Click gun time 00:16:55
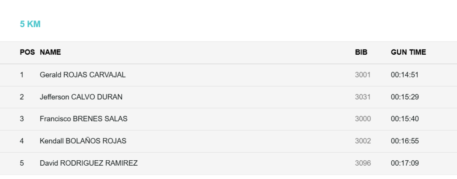 point(404,141)
